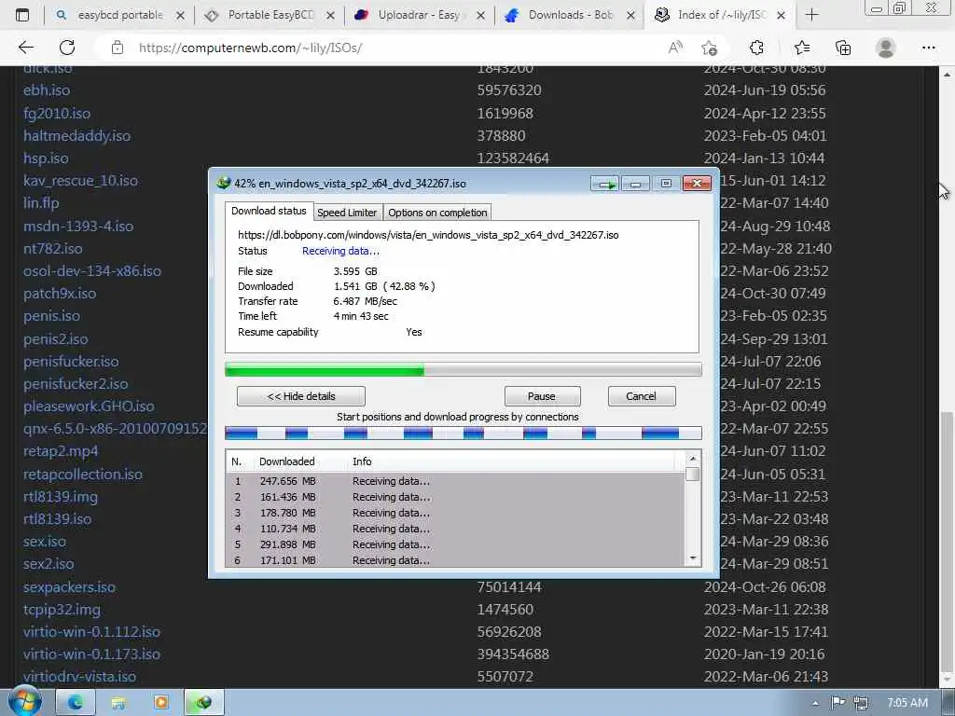Click Internet Download Manager taskbar icon
Screen dimensions: 955x716
pos(204,703)
